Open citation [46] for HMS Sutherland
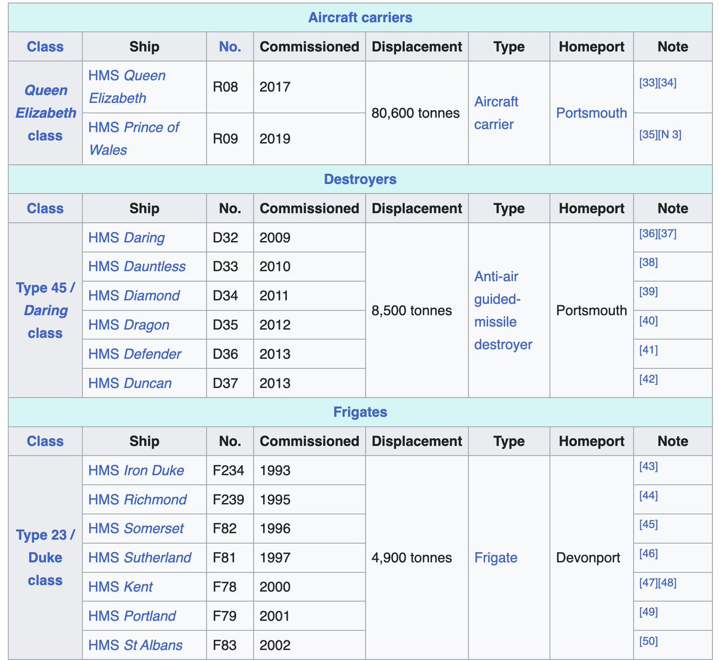 click(x=648, y=553)
